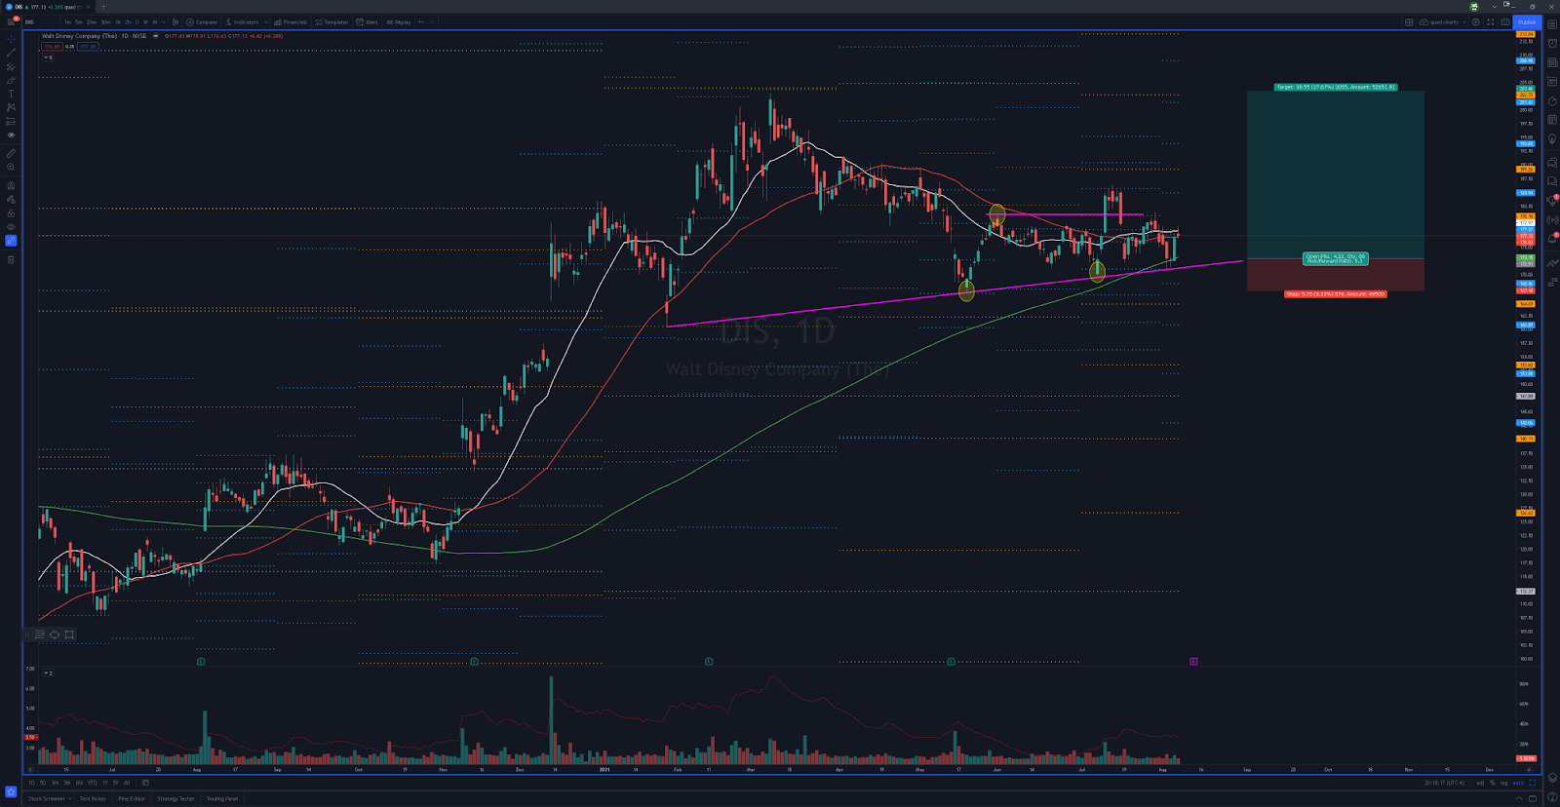Expand the quad charts layout dropdown
Viewport: 1560px width, 807px height.
pos(1464,21)
